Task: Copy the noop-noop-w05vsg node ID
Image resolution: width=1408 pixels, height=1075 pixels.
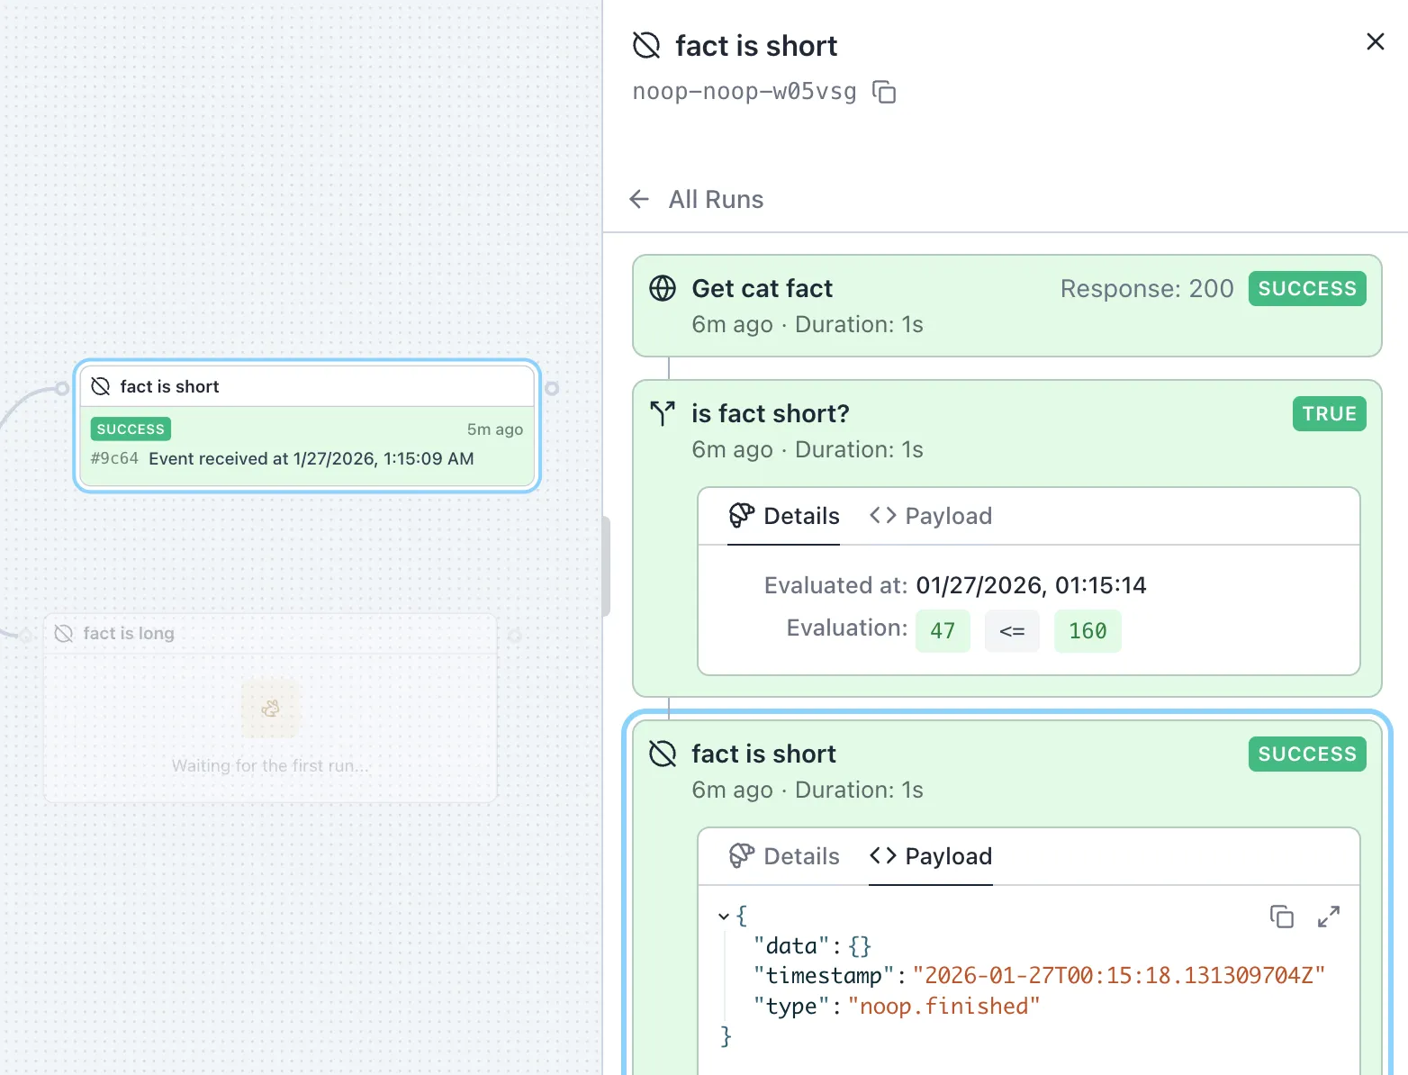Action: click(884, 92)
